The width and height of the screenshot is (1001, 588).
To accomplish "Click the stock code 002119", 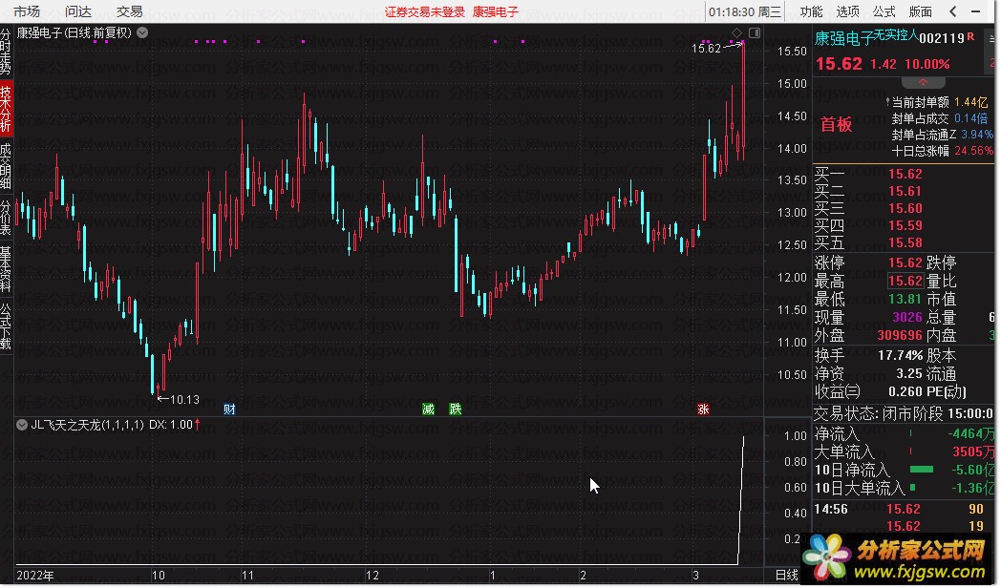I will [x=943, y=38].
